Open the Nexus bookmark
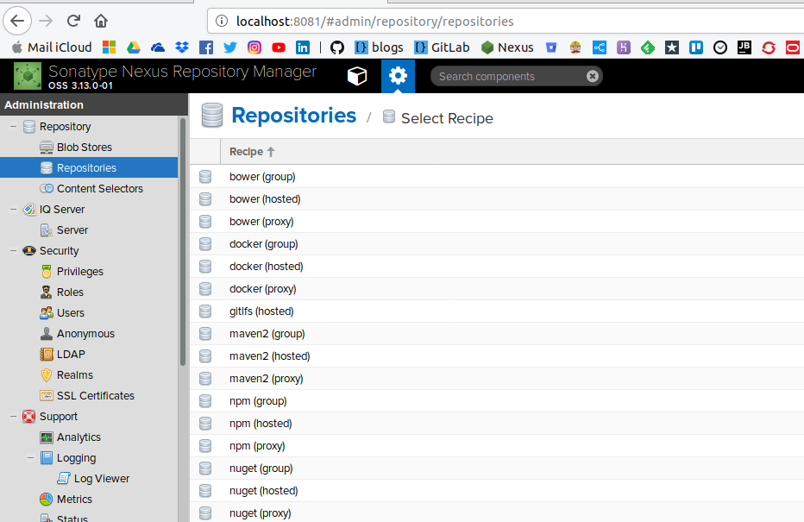The width and height of the screenshot is (804, 522). click(507, 47)
